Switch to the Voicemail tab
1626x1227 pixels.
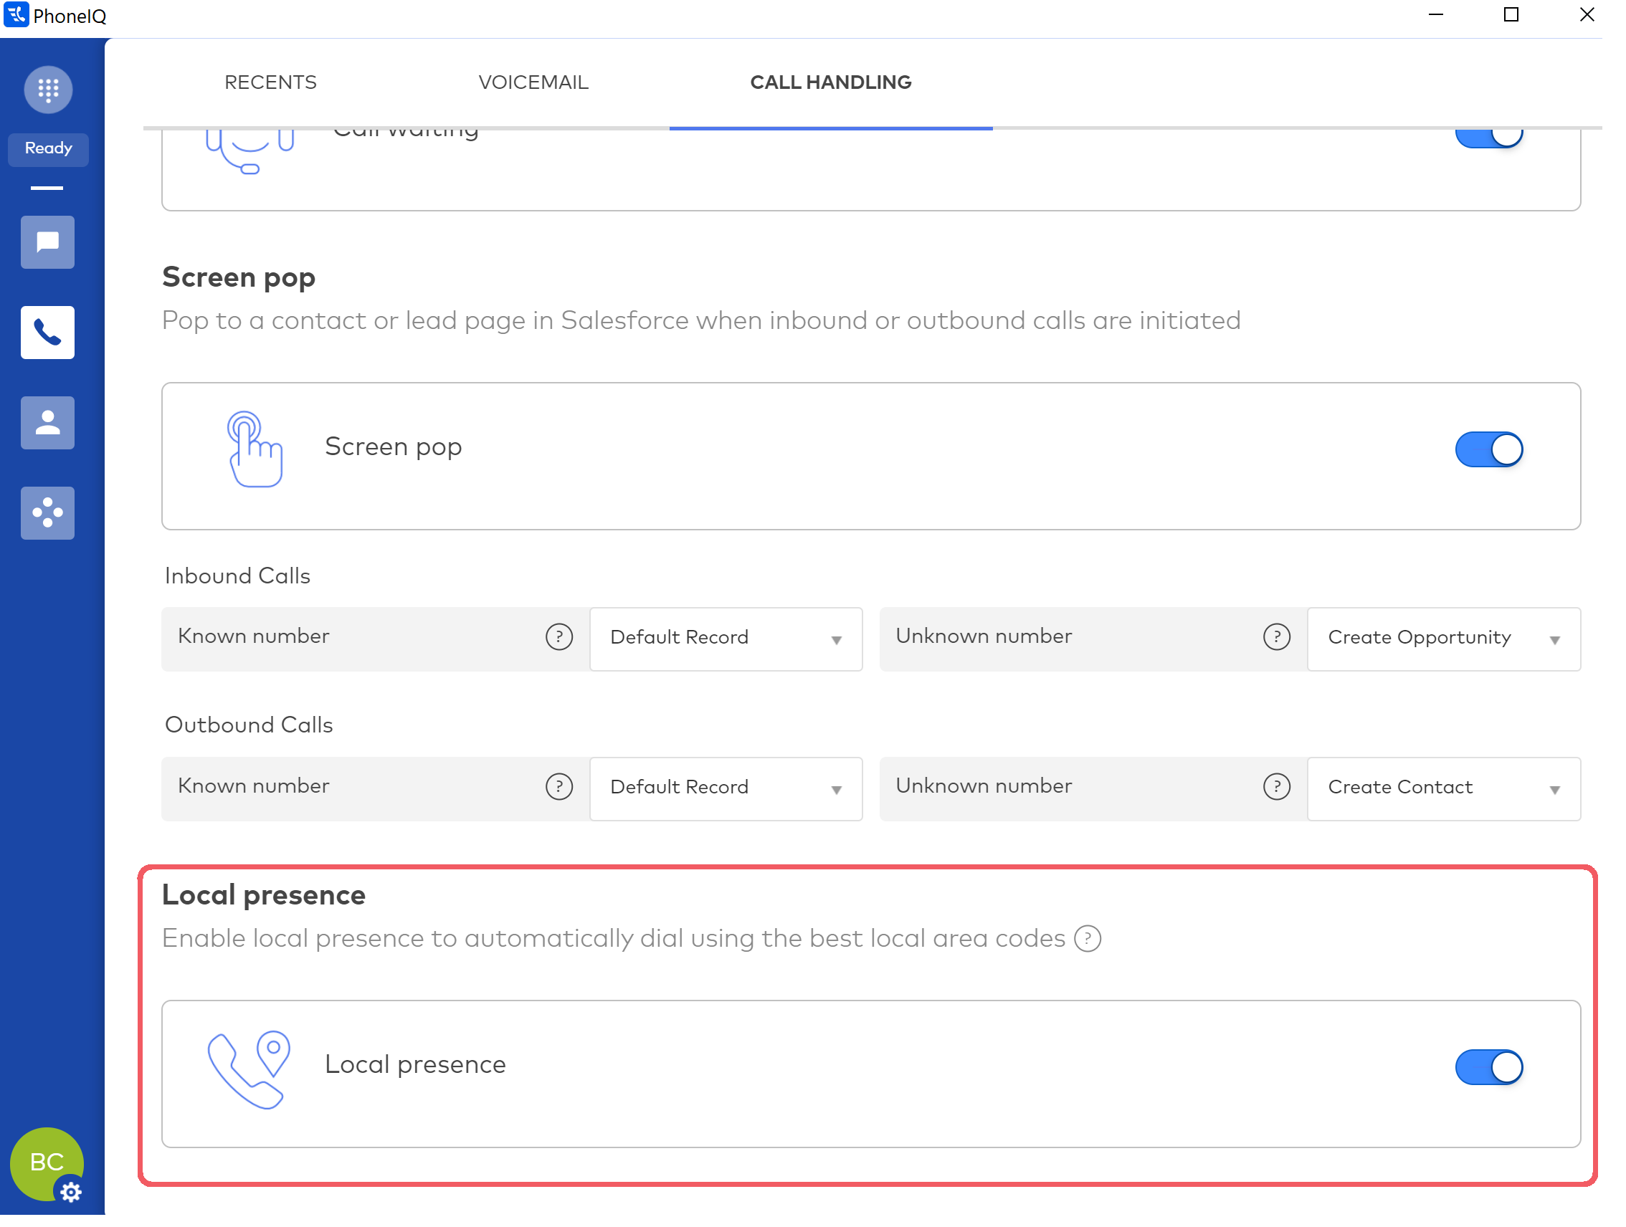pos(533,82)
